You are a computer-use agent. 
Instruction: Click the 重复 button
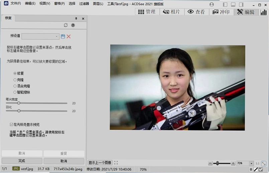coord(64,153)
